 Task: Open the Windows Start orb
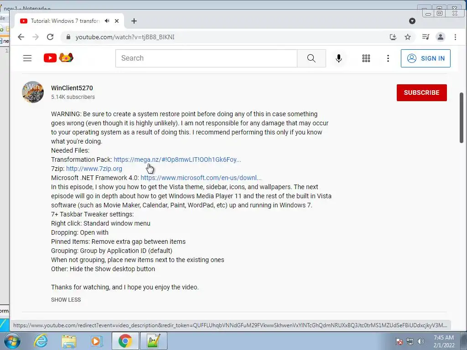tap(12, 341)
